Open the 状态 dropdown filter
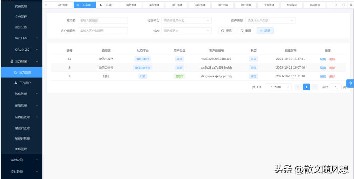Screen dimensions: 354x179 tap(187, 31)
